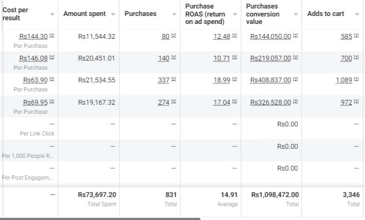Click the 585 adds to cart value
Viewport: 365px width, 220px height.
point(346,36)
